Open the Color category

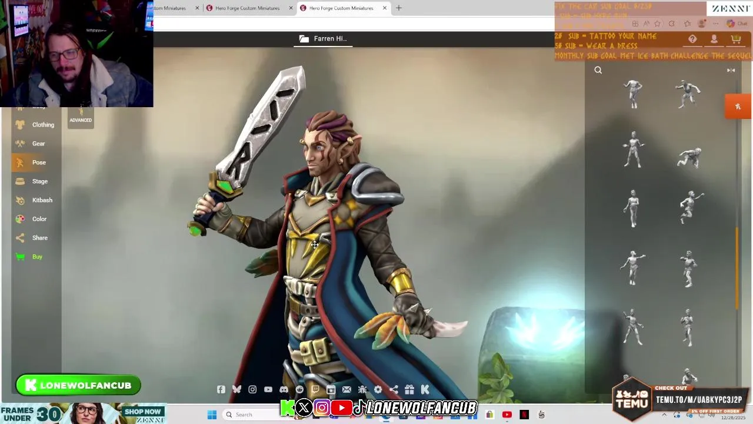pos(35,219)
